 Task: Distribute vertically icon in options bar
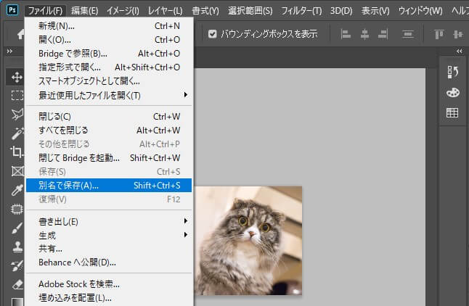coord(408,34)
